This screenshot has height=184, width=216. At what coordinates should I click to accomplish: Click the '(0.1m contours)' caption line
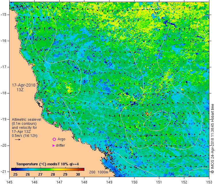click(24, 124)
